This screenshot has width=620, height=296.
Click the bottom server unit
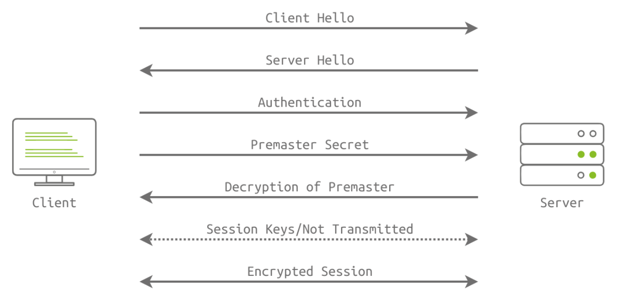[x=562, y=175]
